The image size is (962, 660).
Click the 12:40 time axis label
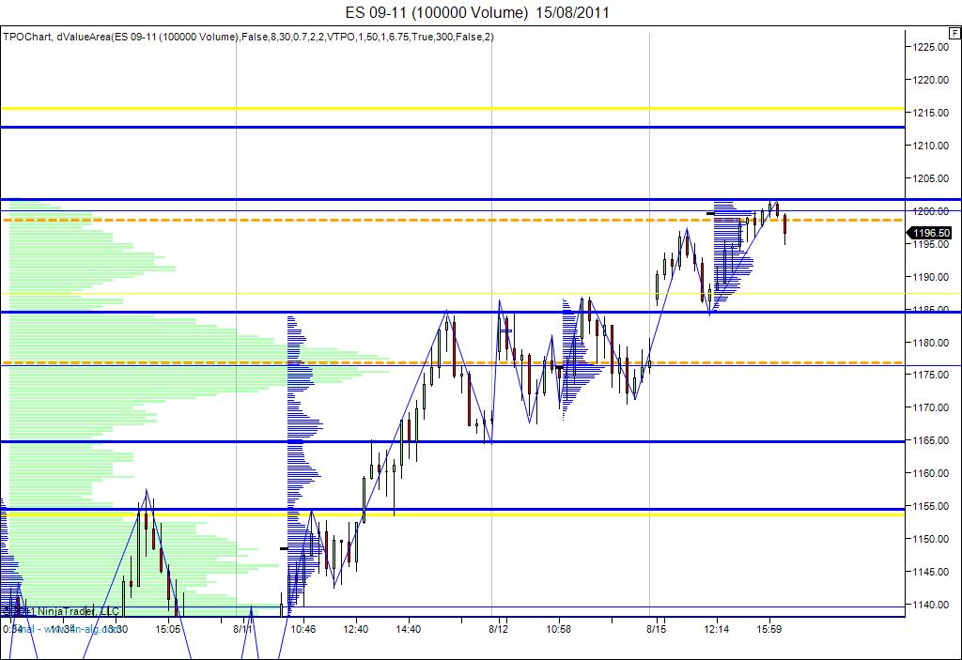point(356,629)
